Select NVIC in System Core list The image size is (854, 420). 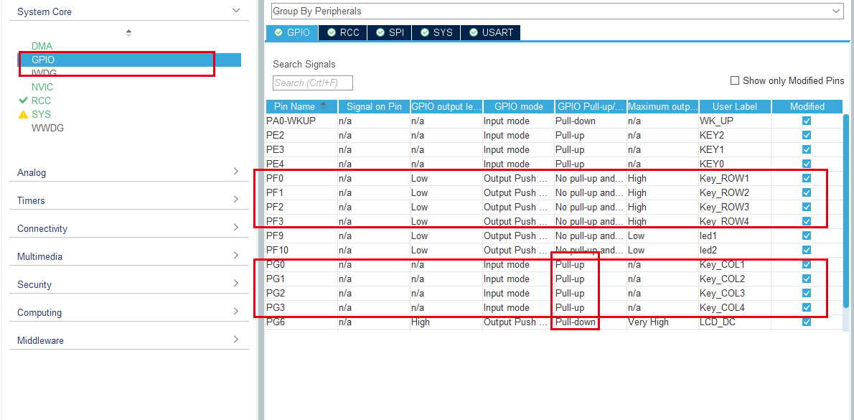coord(42,87)
